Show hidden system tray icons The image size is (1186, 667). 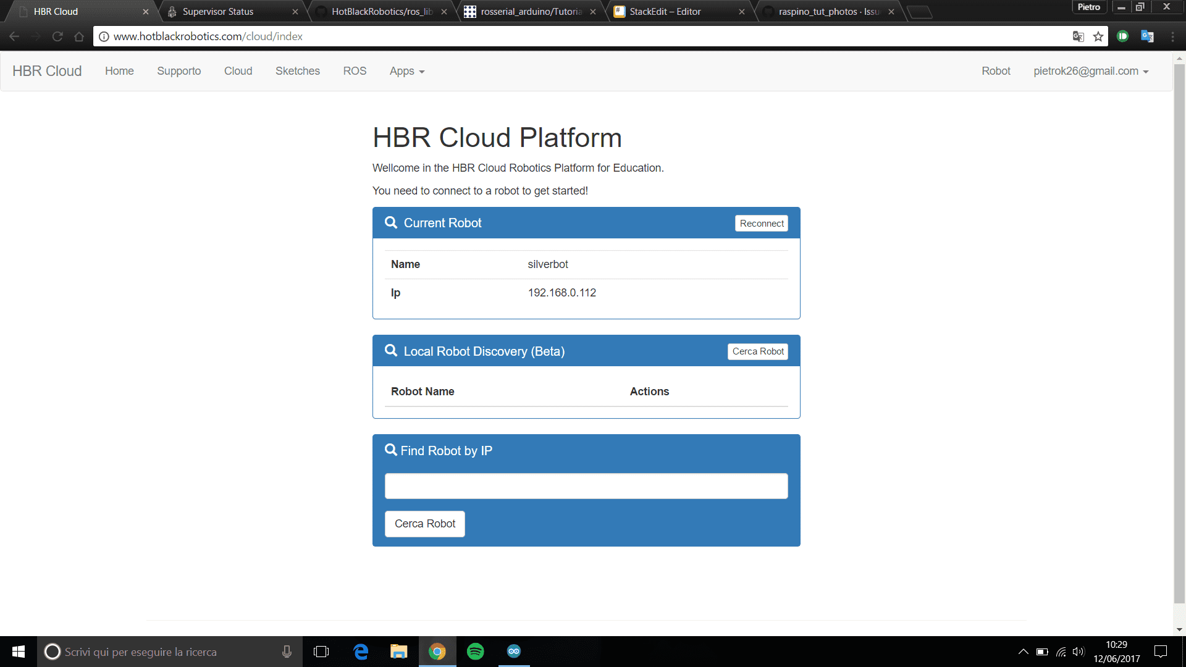point(1023,652)
